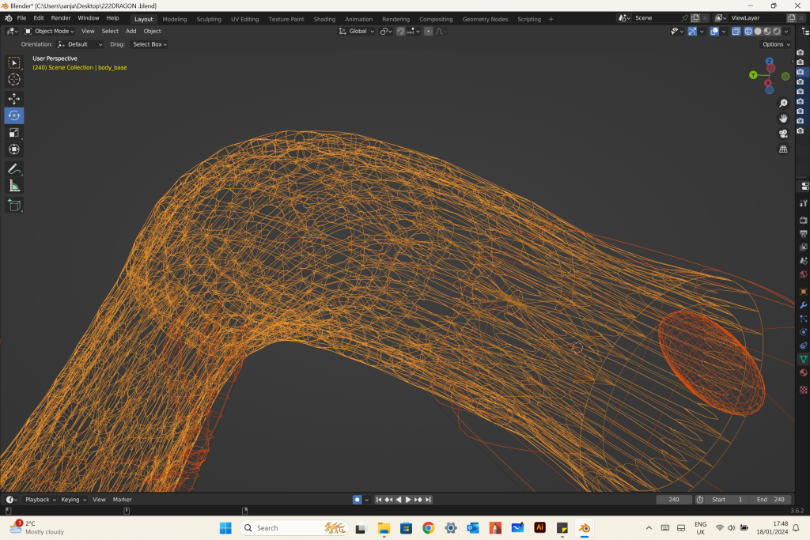Activate the Transform tool
This screenshot has height=540, width=810.
[14, 149]
